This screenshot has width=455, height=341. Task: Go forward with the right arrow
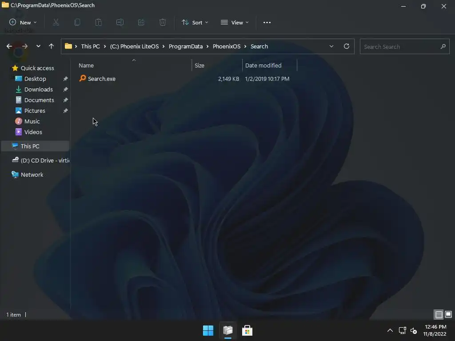point(25,46)
